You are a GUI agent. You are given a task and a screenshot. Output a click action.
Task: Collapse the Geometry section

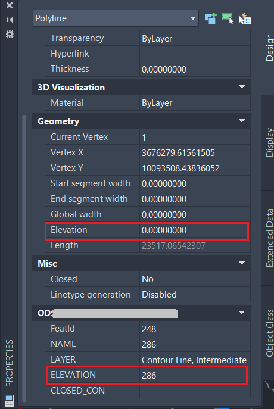242,121
